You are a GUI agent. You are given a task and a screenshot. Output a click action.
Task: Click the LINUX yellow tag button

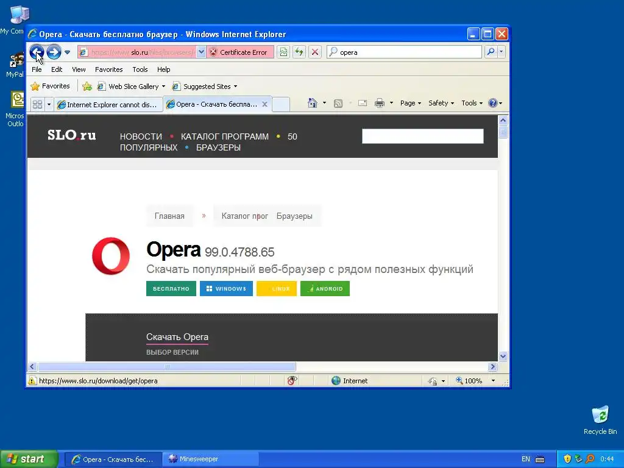(x=277, y=288)
